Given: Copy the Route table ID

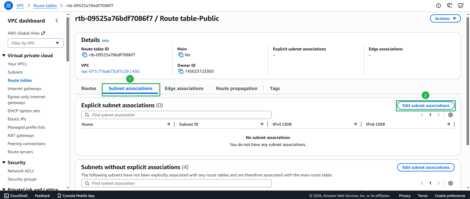Looking at the screenshot, I should (x=85, y=55).
